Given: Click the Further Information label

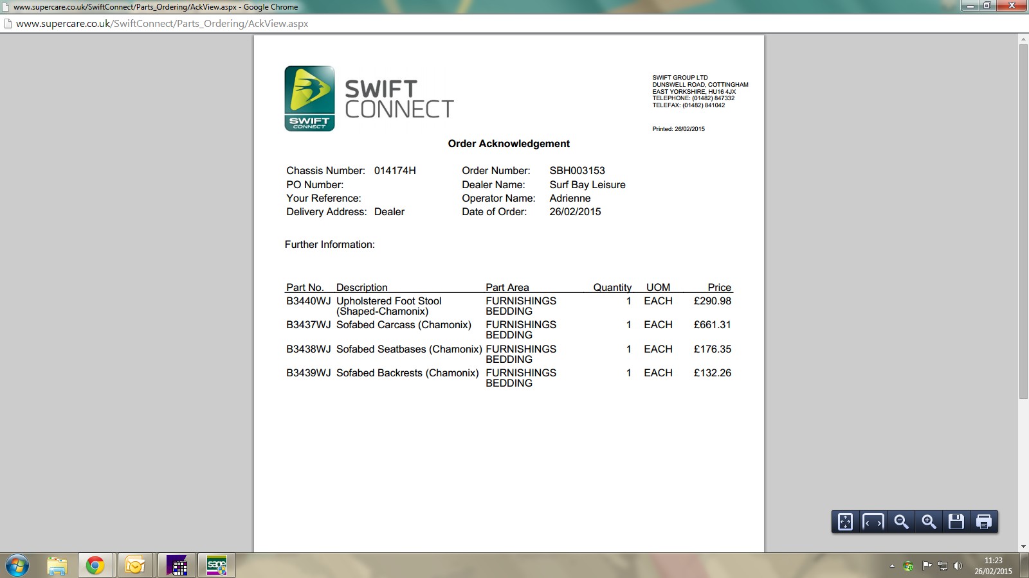Looking at the screenshot, I should [329, 245].
